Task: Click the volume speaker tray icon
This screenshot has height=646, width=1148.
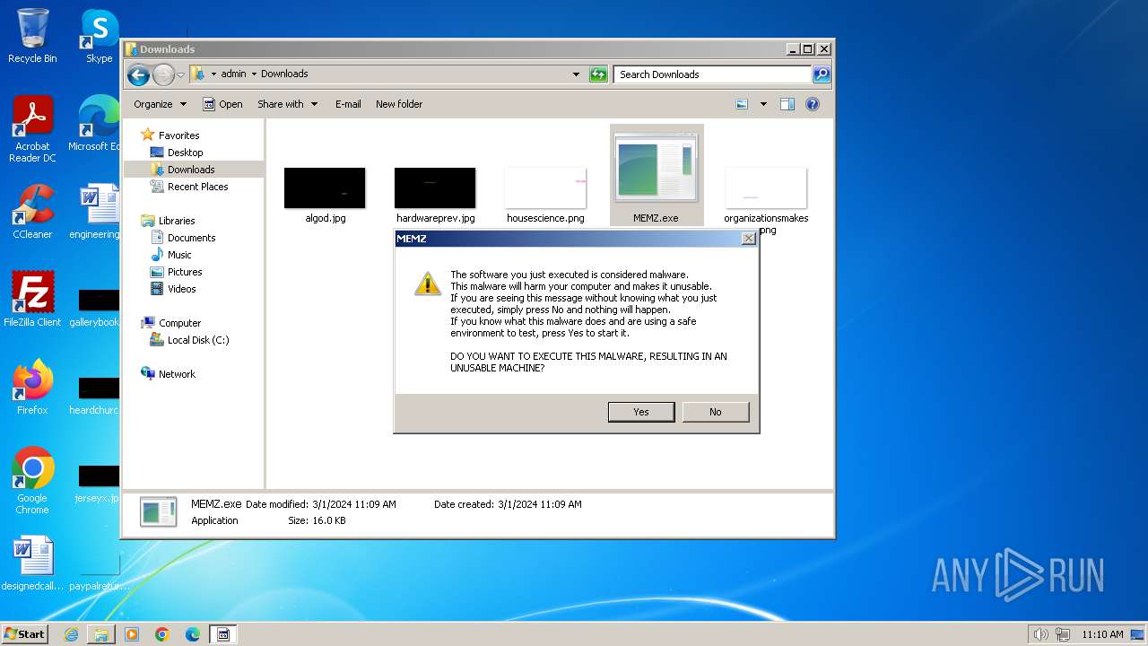Action: [x=1040, y=634]
